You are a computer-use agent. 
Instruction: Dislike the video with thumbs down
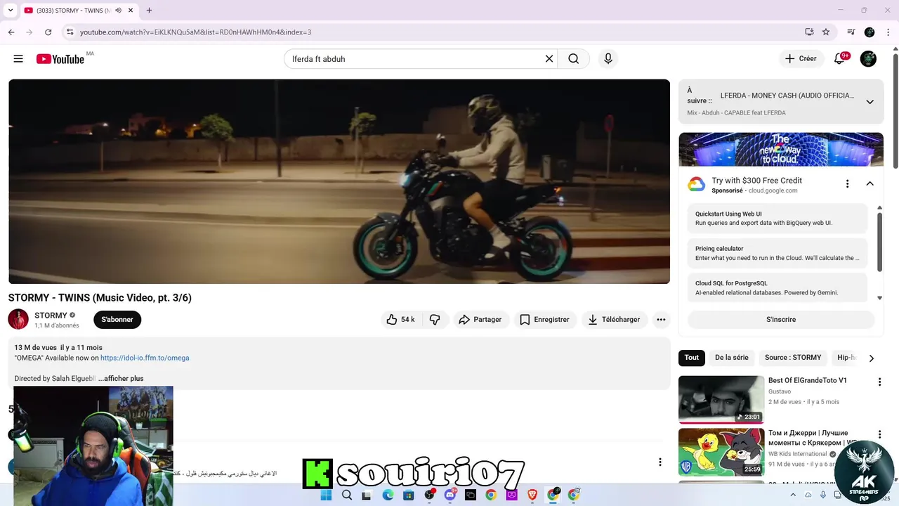435,320
